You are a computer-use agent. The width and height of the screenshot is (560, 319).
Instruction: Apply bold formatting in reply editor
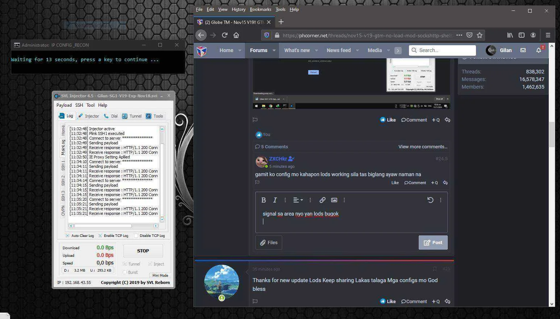tap(264, 200)
